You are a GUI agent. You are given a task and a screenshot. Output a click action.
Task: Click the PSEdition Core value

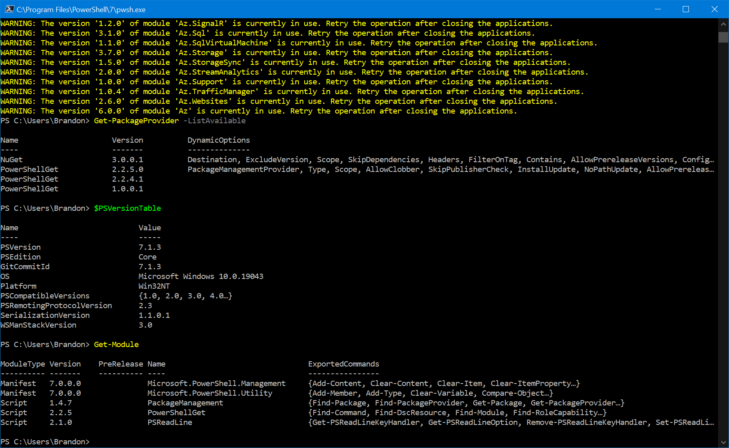(148, 257)
